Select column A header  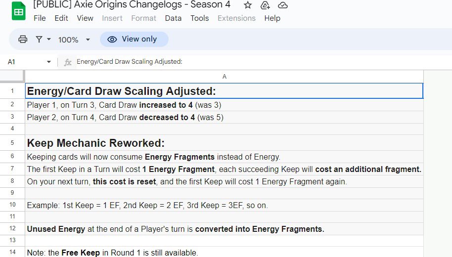(225, 76)
